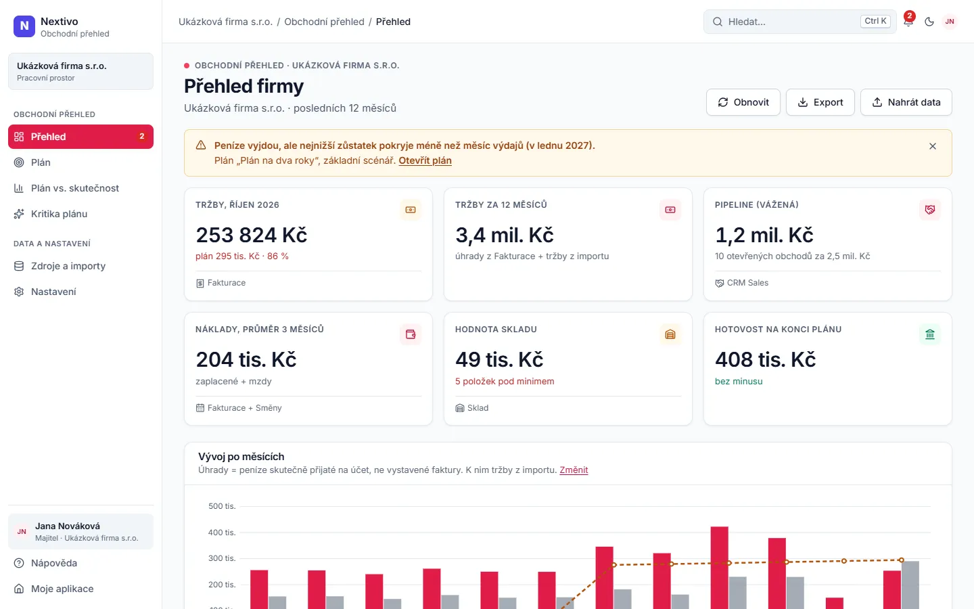Click the Tržby říjen 2026 card icon

click(x=411, y=210)
